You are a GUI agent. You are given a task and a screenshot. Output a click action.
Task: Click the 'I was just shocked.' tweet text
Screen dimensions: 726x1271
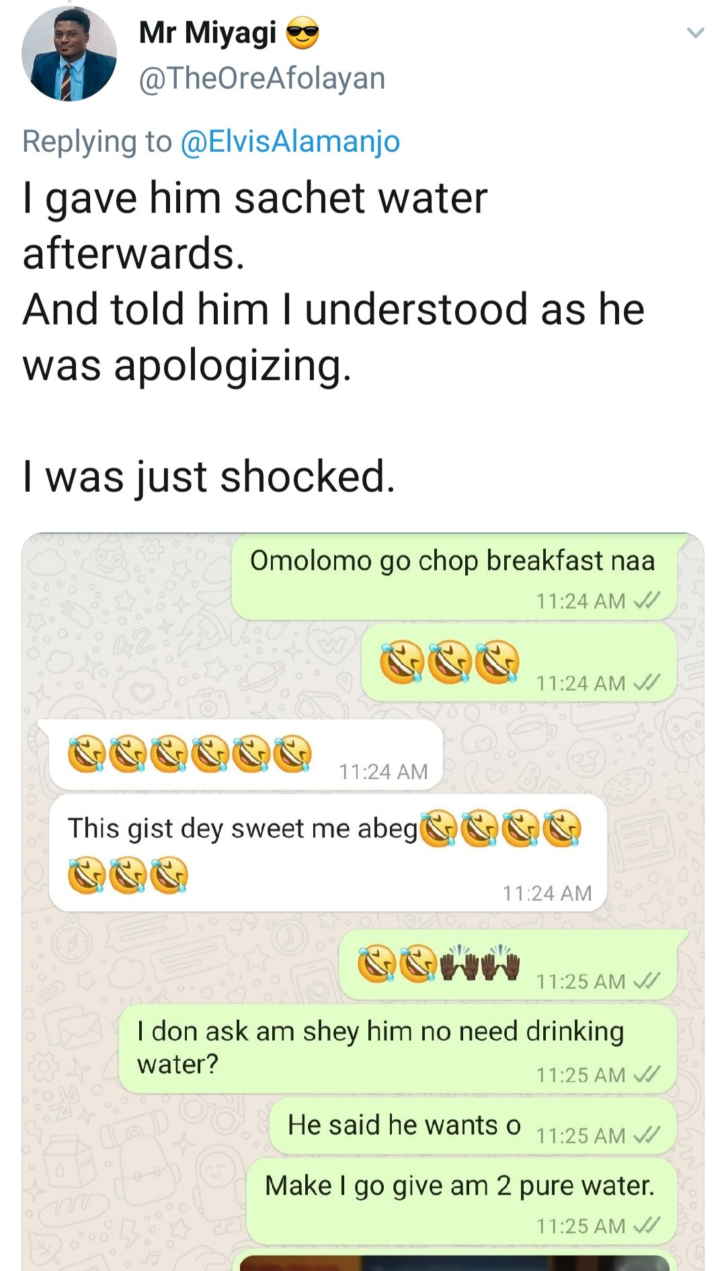[209, 476]
